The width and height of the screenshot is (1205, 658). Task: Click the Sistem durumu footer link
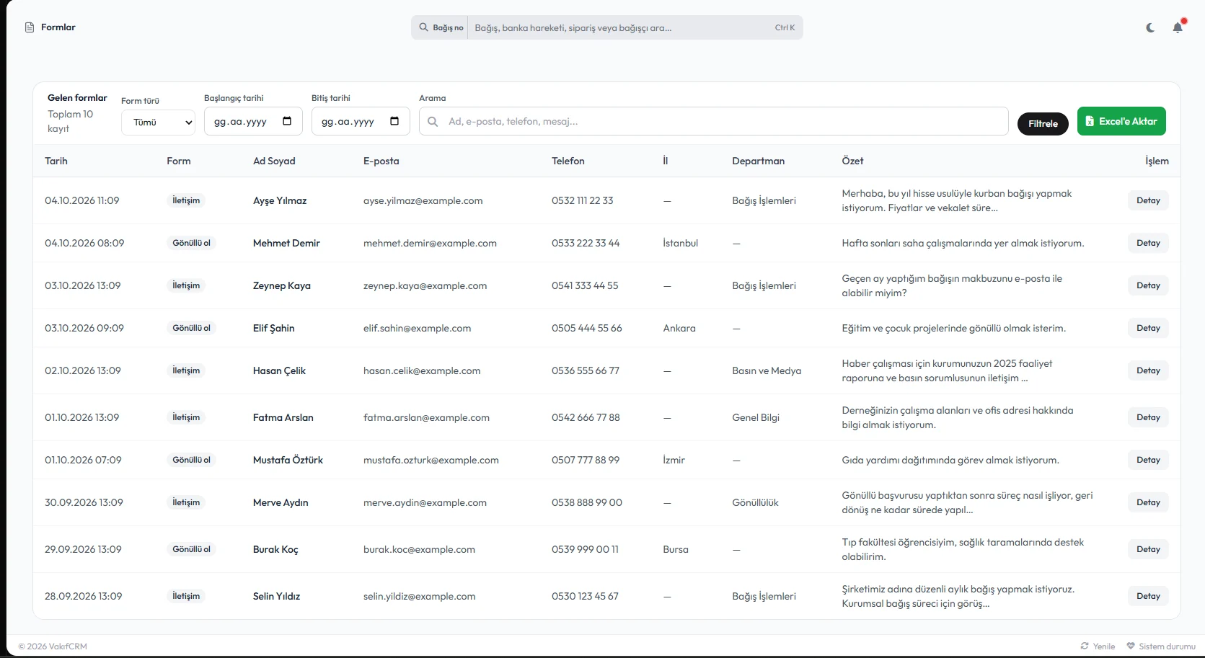coord(1161,646)
